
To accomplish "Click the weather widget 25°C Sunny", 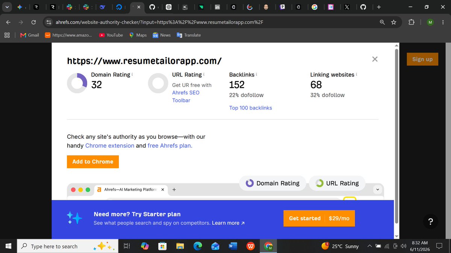I will tap(340, 246).
